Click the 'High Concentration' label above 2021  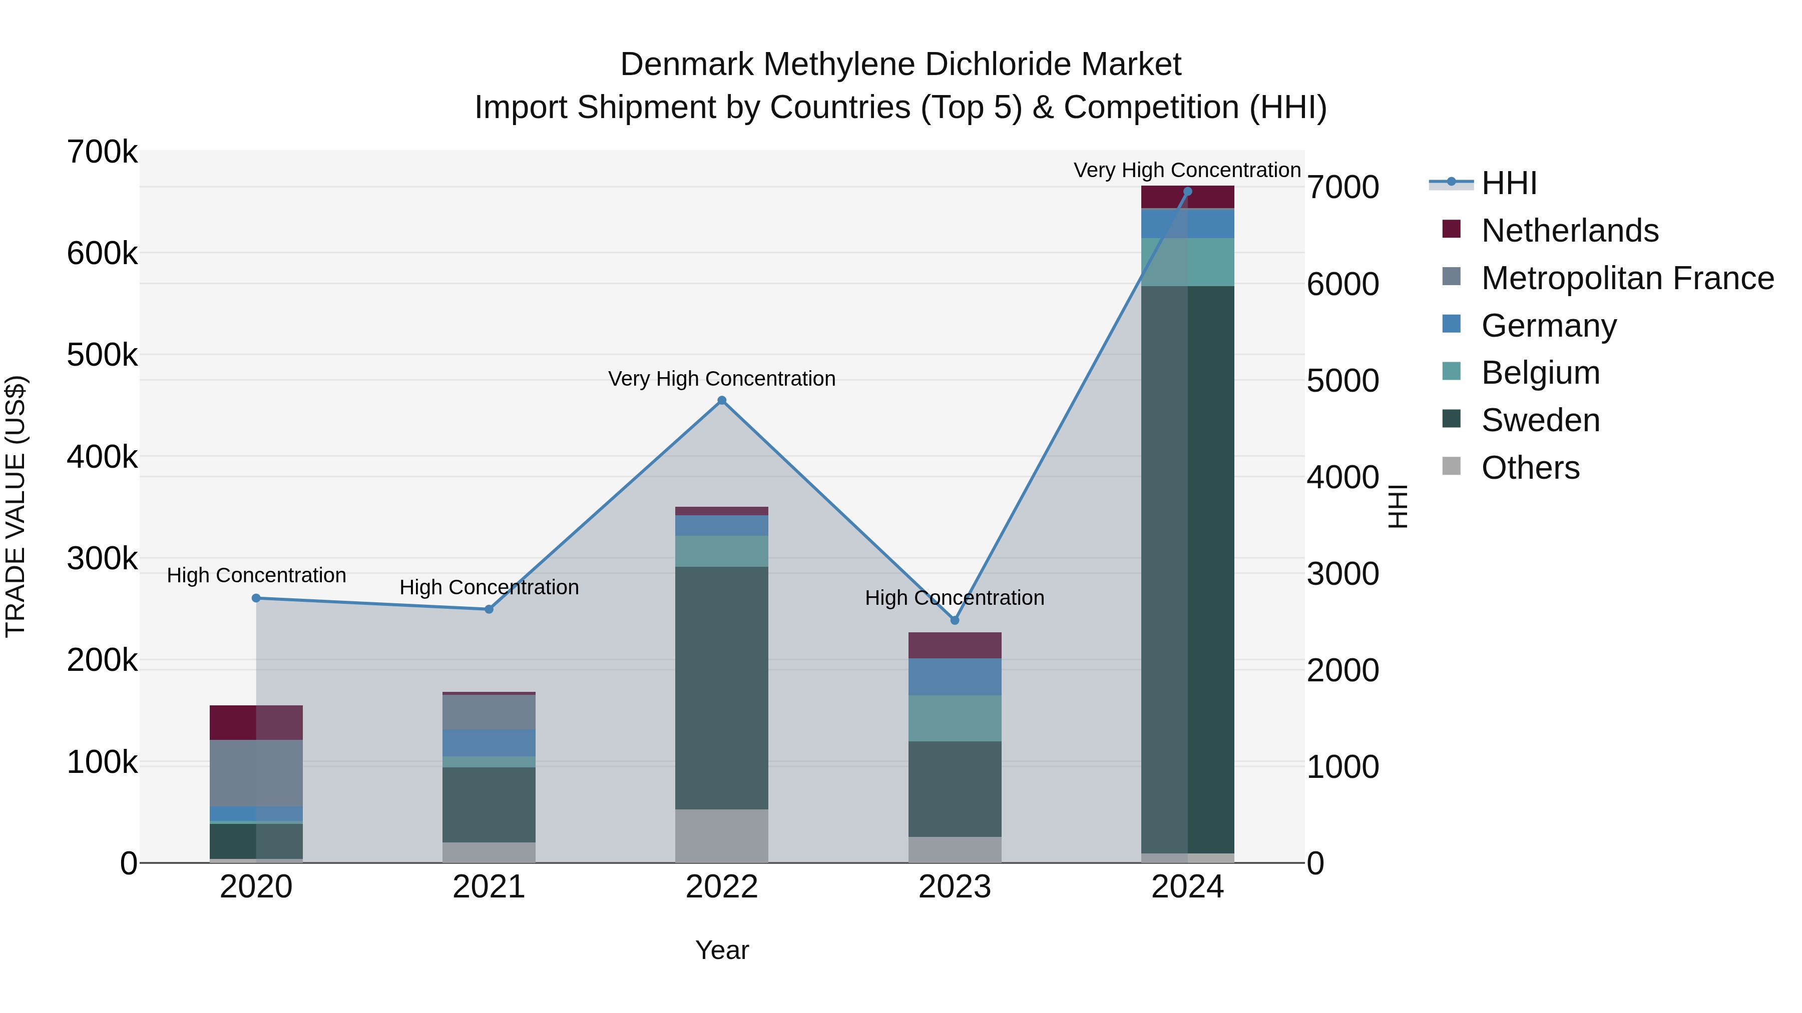pos(489,587)
